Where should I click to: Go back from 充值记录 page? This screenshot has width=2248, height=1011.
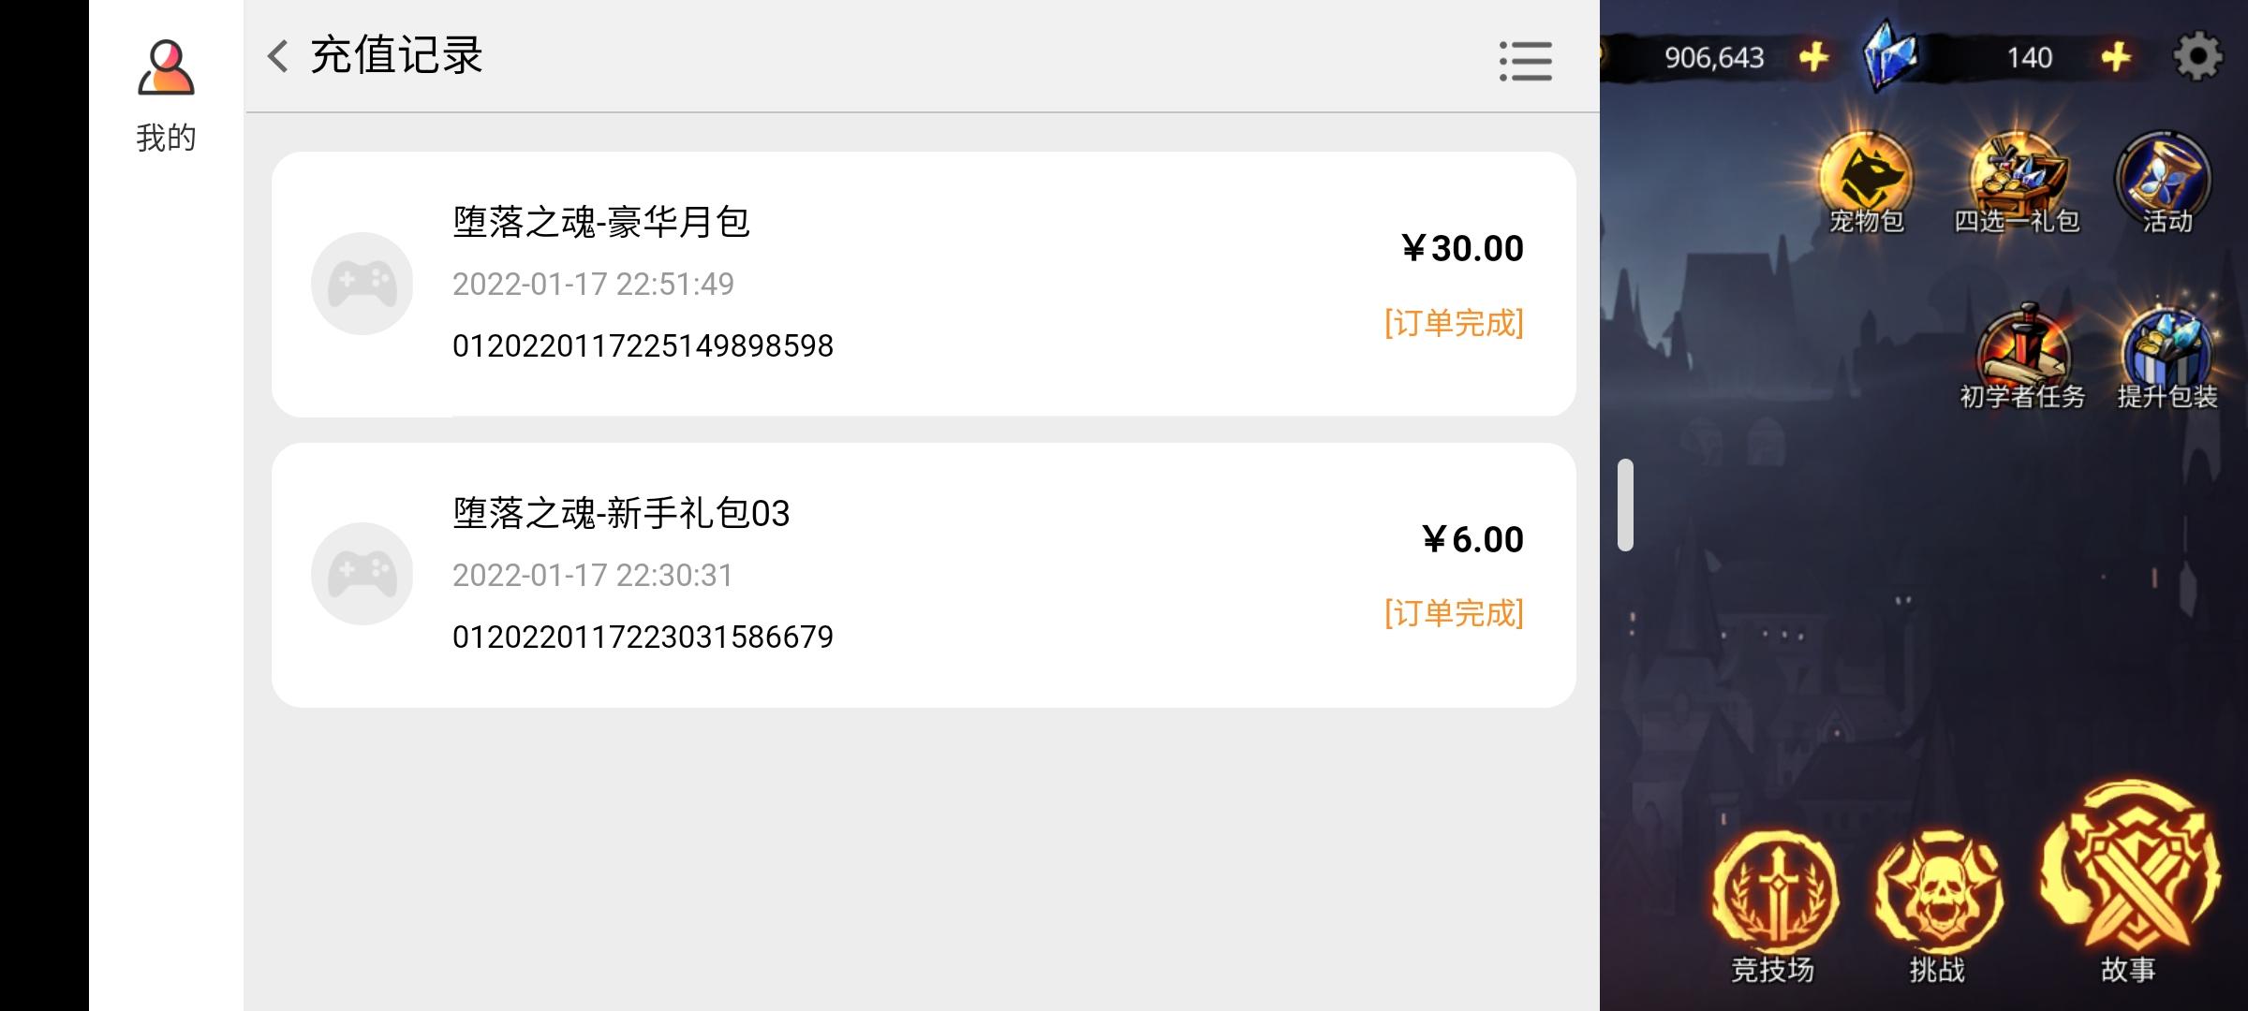277,56
